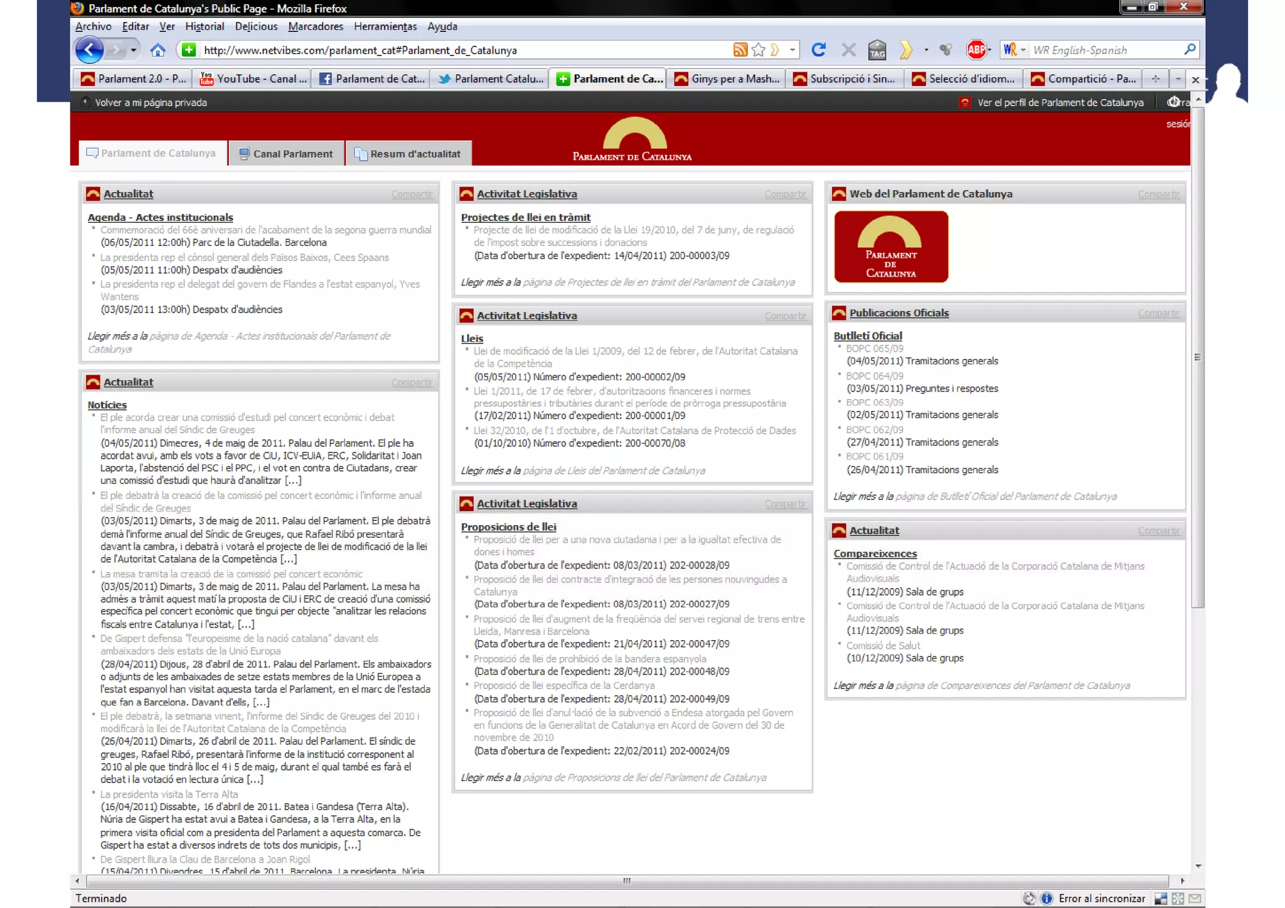Open the Delicious menu
This screenshot has width=1285, height=908.
coord(256,26)
